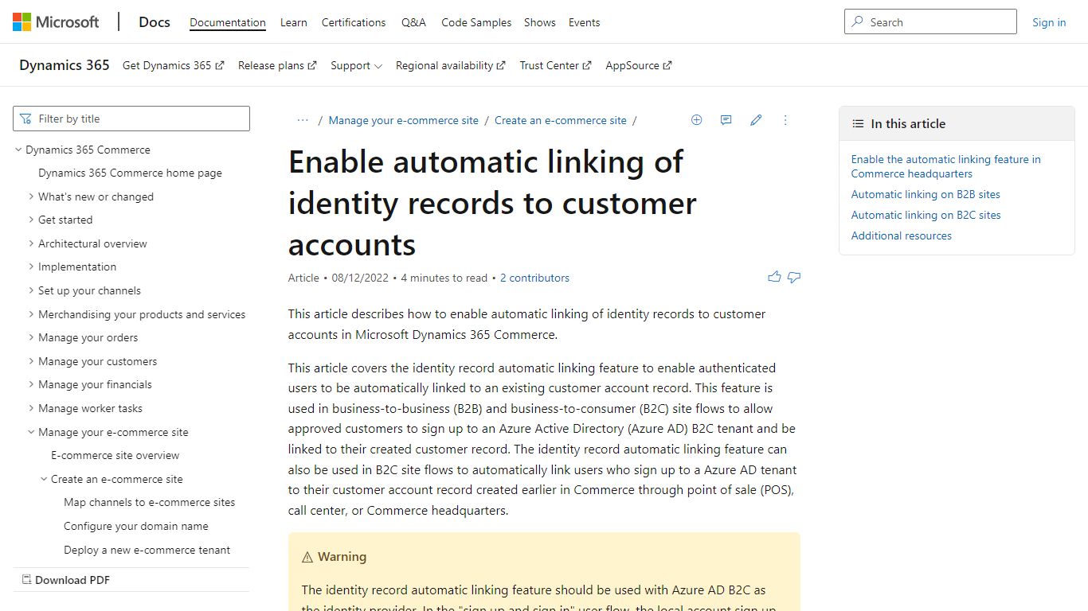Open Dynamics 365 Commerce home page

pyautogui.click(x=131, y=173)
